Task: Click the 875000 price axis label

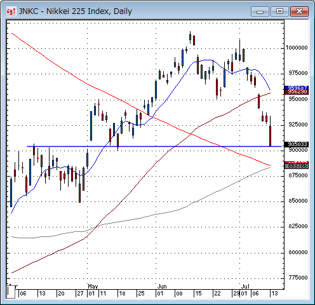Action: (x=298, y=175)
